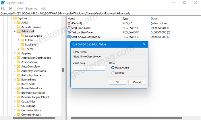This screenshot has height=120, width=201.
Task: Click the Advanced folder icon
Action: click(x=19, y=31)
